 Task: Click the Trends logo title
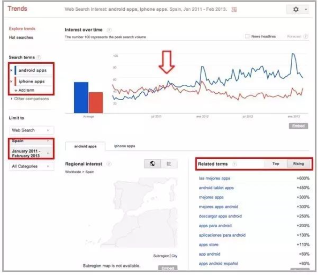pyautogui.click(x=17, y=9)
